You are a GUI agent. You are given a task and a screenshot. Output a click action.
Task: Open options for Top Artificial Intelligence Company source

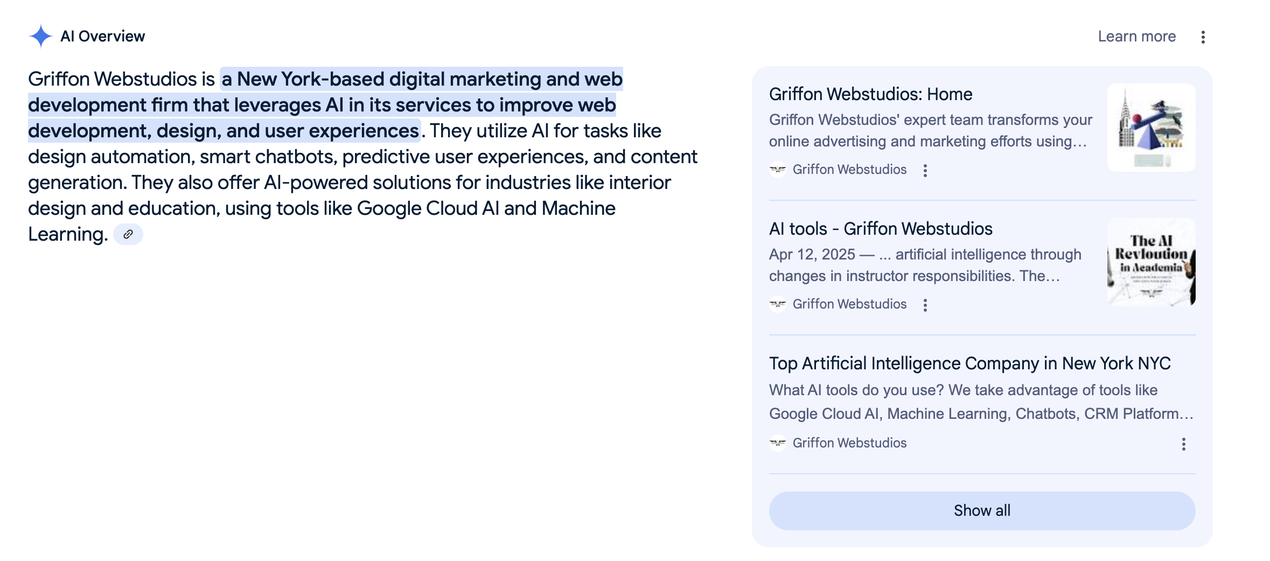(1183, 444)
